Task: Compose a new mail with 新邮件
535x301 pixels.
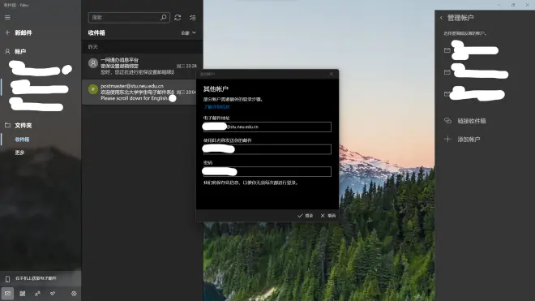Action: pyautogui.click(x=24, y=32)
